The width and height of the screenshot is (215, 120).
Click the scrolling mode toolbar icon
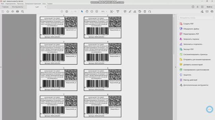118,12
